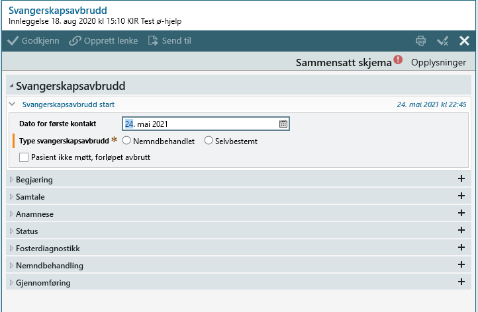The height and width of the screenshot is (312, 478).
Task: Click the Svangerskapsavbrudd start link
Action: pos(68,104)
